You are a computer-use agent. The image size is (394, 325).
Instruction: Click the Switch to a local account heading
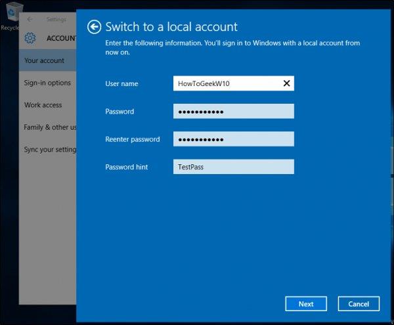(171, 27)
